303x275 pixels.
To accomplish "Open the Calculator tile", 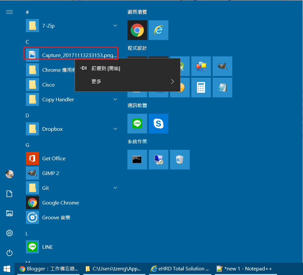I will click(201, 88).
